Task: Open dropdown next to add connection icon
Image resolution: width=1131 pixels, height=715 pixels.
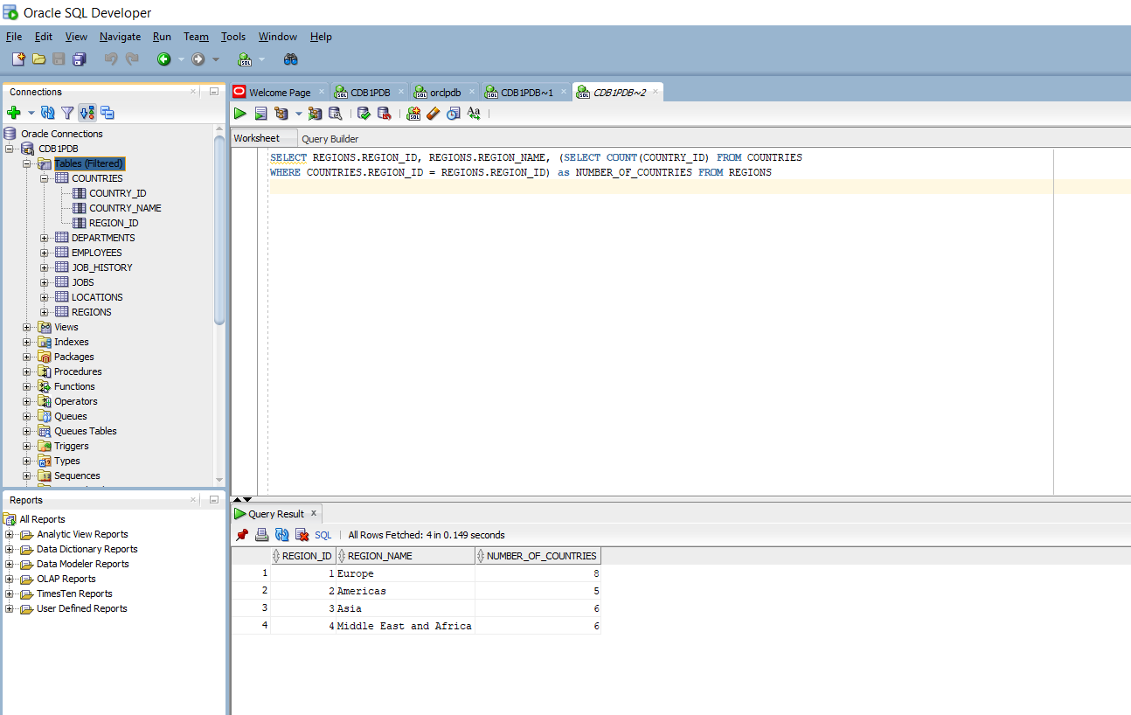Action: 31,113
